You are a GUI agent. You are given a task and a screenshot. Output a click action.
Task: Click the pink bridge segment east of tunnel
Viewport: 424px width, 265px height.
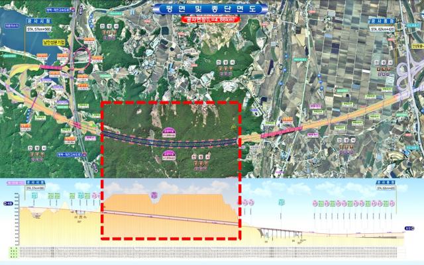[272, 134]
